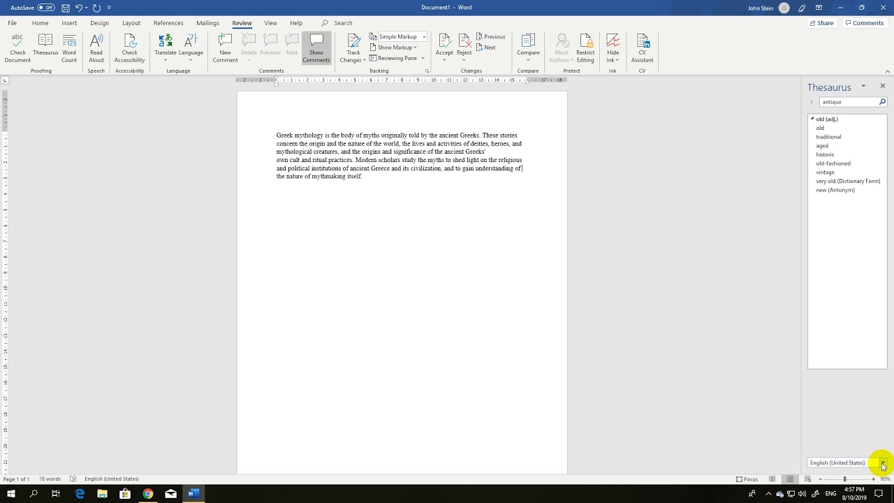Screen dimensions: 894x503
Task: Start Read Aloud speech
Action: point(96,48)
